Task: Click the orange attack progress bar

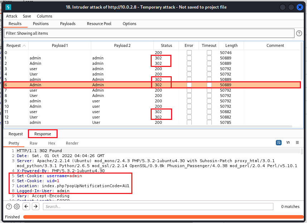Action: pyautogui.click(x=163, y=217)
